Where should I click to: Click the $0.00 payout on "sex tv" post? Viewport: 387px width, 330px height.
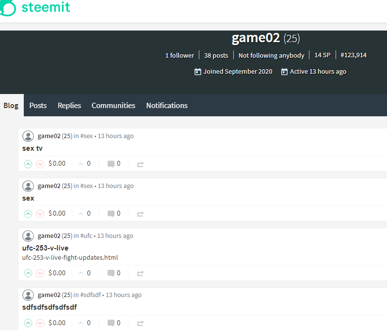pos(57,163)
